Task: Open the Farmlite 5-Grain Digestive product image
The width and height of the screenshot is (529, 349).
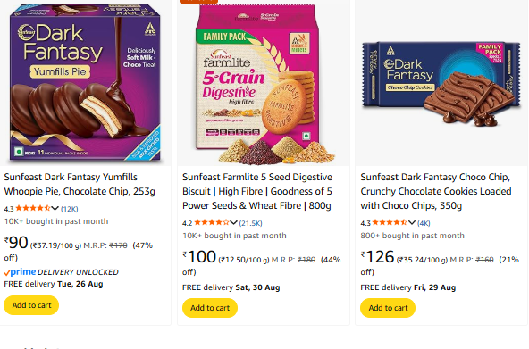Action: (264, 84)
